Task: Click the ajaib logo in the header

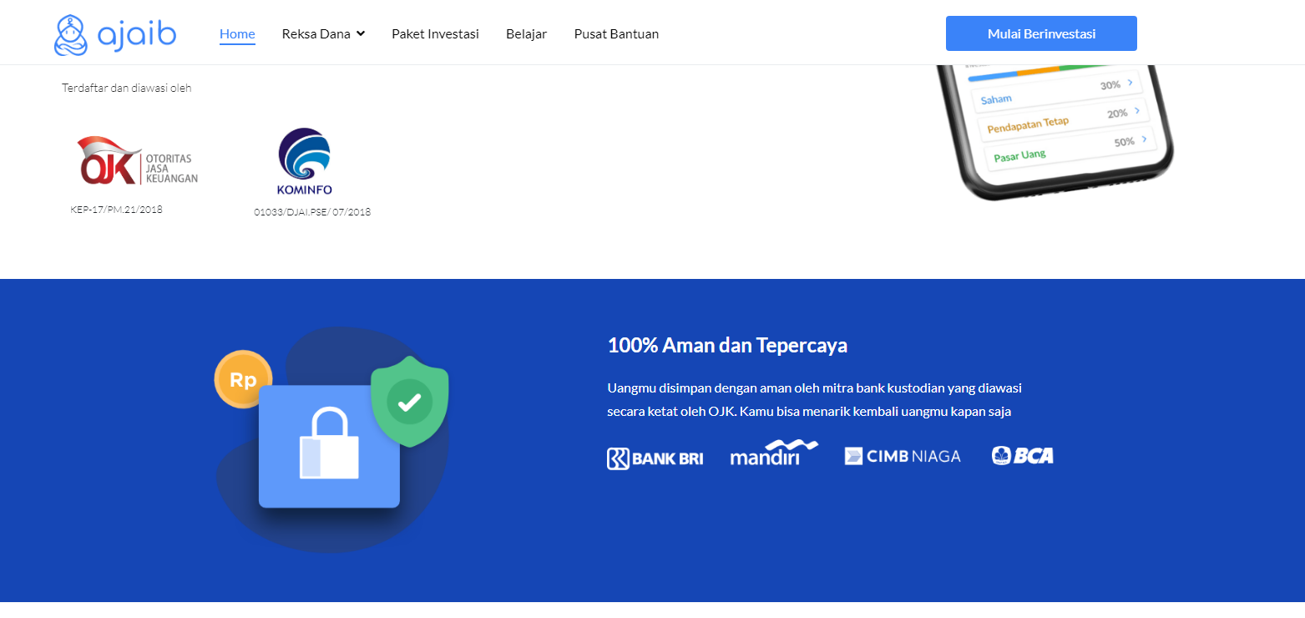Action: click(x=115, y=35)
